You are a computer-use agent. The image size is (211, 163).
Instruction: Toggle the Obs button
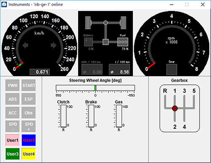click(29, 113)
